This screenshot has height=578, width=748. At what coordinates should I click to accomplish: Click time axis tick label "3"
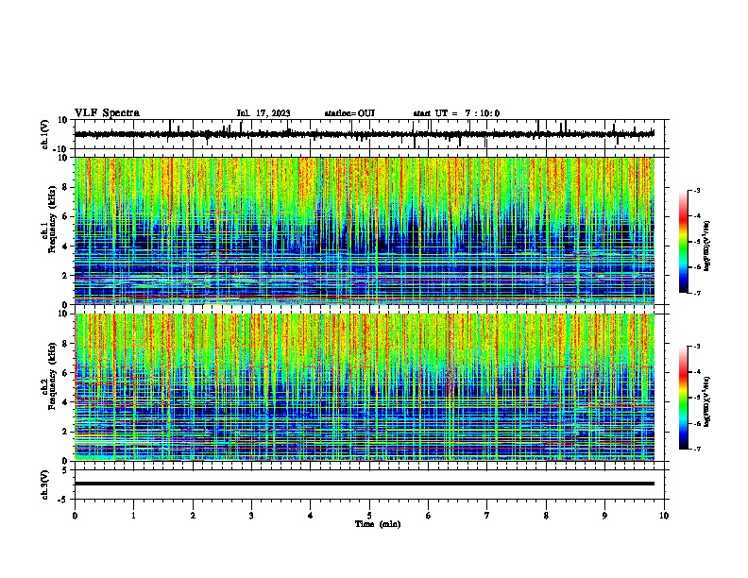pos(251,516)
